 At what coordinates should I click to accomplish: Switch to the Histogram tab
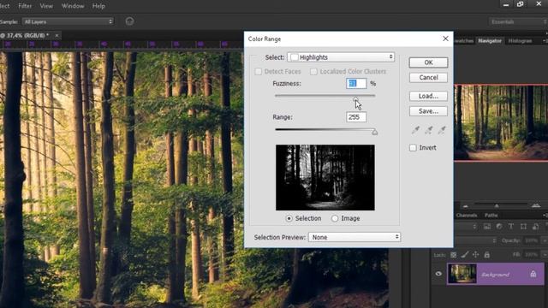pos(520,41)
